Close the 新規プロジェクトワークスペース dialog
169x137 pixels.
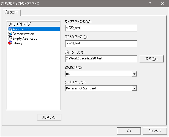[x=162, y=4]
